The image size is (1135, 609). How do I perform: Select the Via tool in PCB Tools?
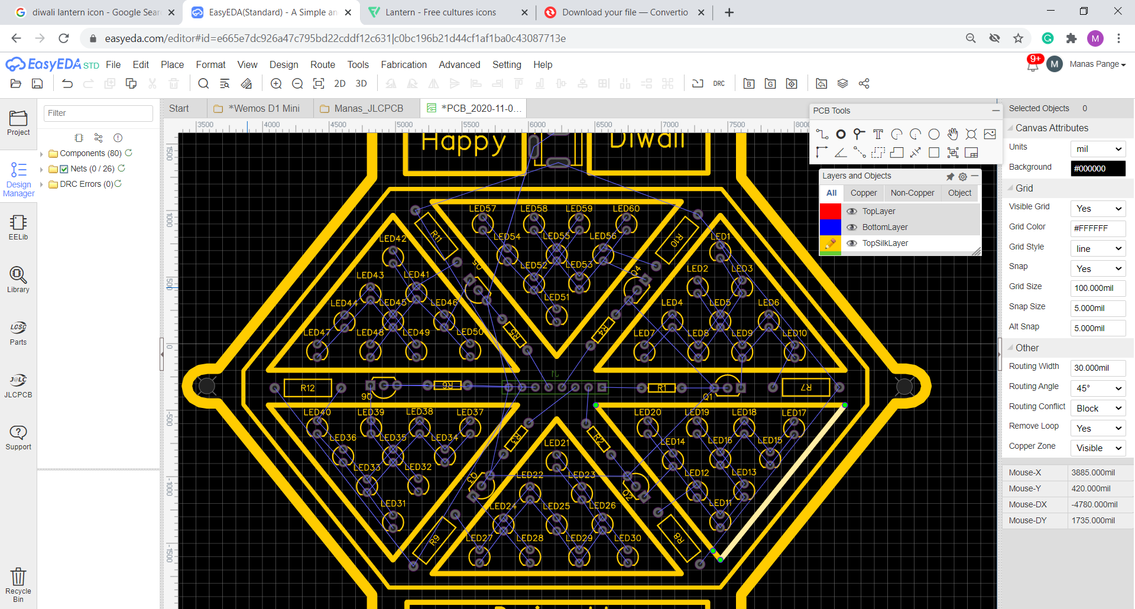coord(860,134)
